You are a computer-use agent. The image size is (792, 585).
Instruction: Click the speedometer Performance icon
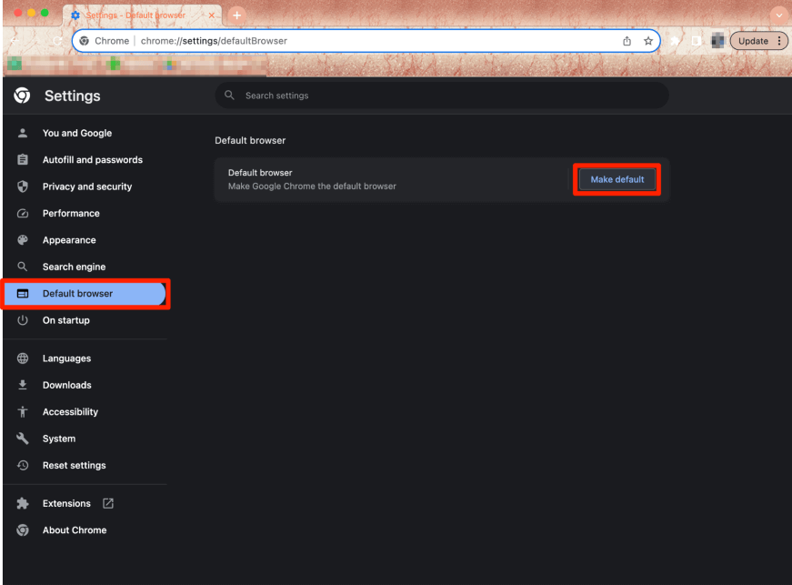click(x=22, y=213)
